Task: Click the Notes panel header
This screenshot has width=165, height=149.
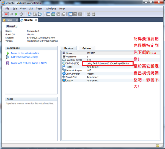Action: (x=31, y=99)
